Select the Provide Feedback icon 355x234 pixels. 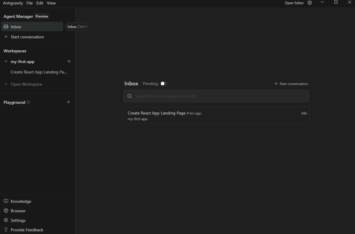point(6,230)
